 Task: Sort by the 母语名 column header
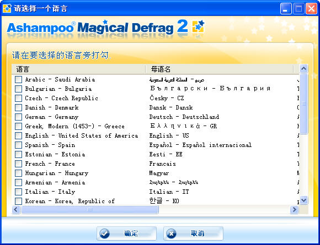220,69
